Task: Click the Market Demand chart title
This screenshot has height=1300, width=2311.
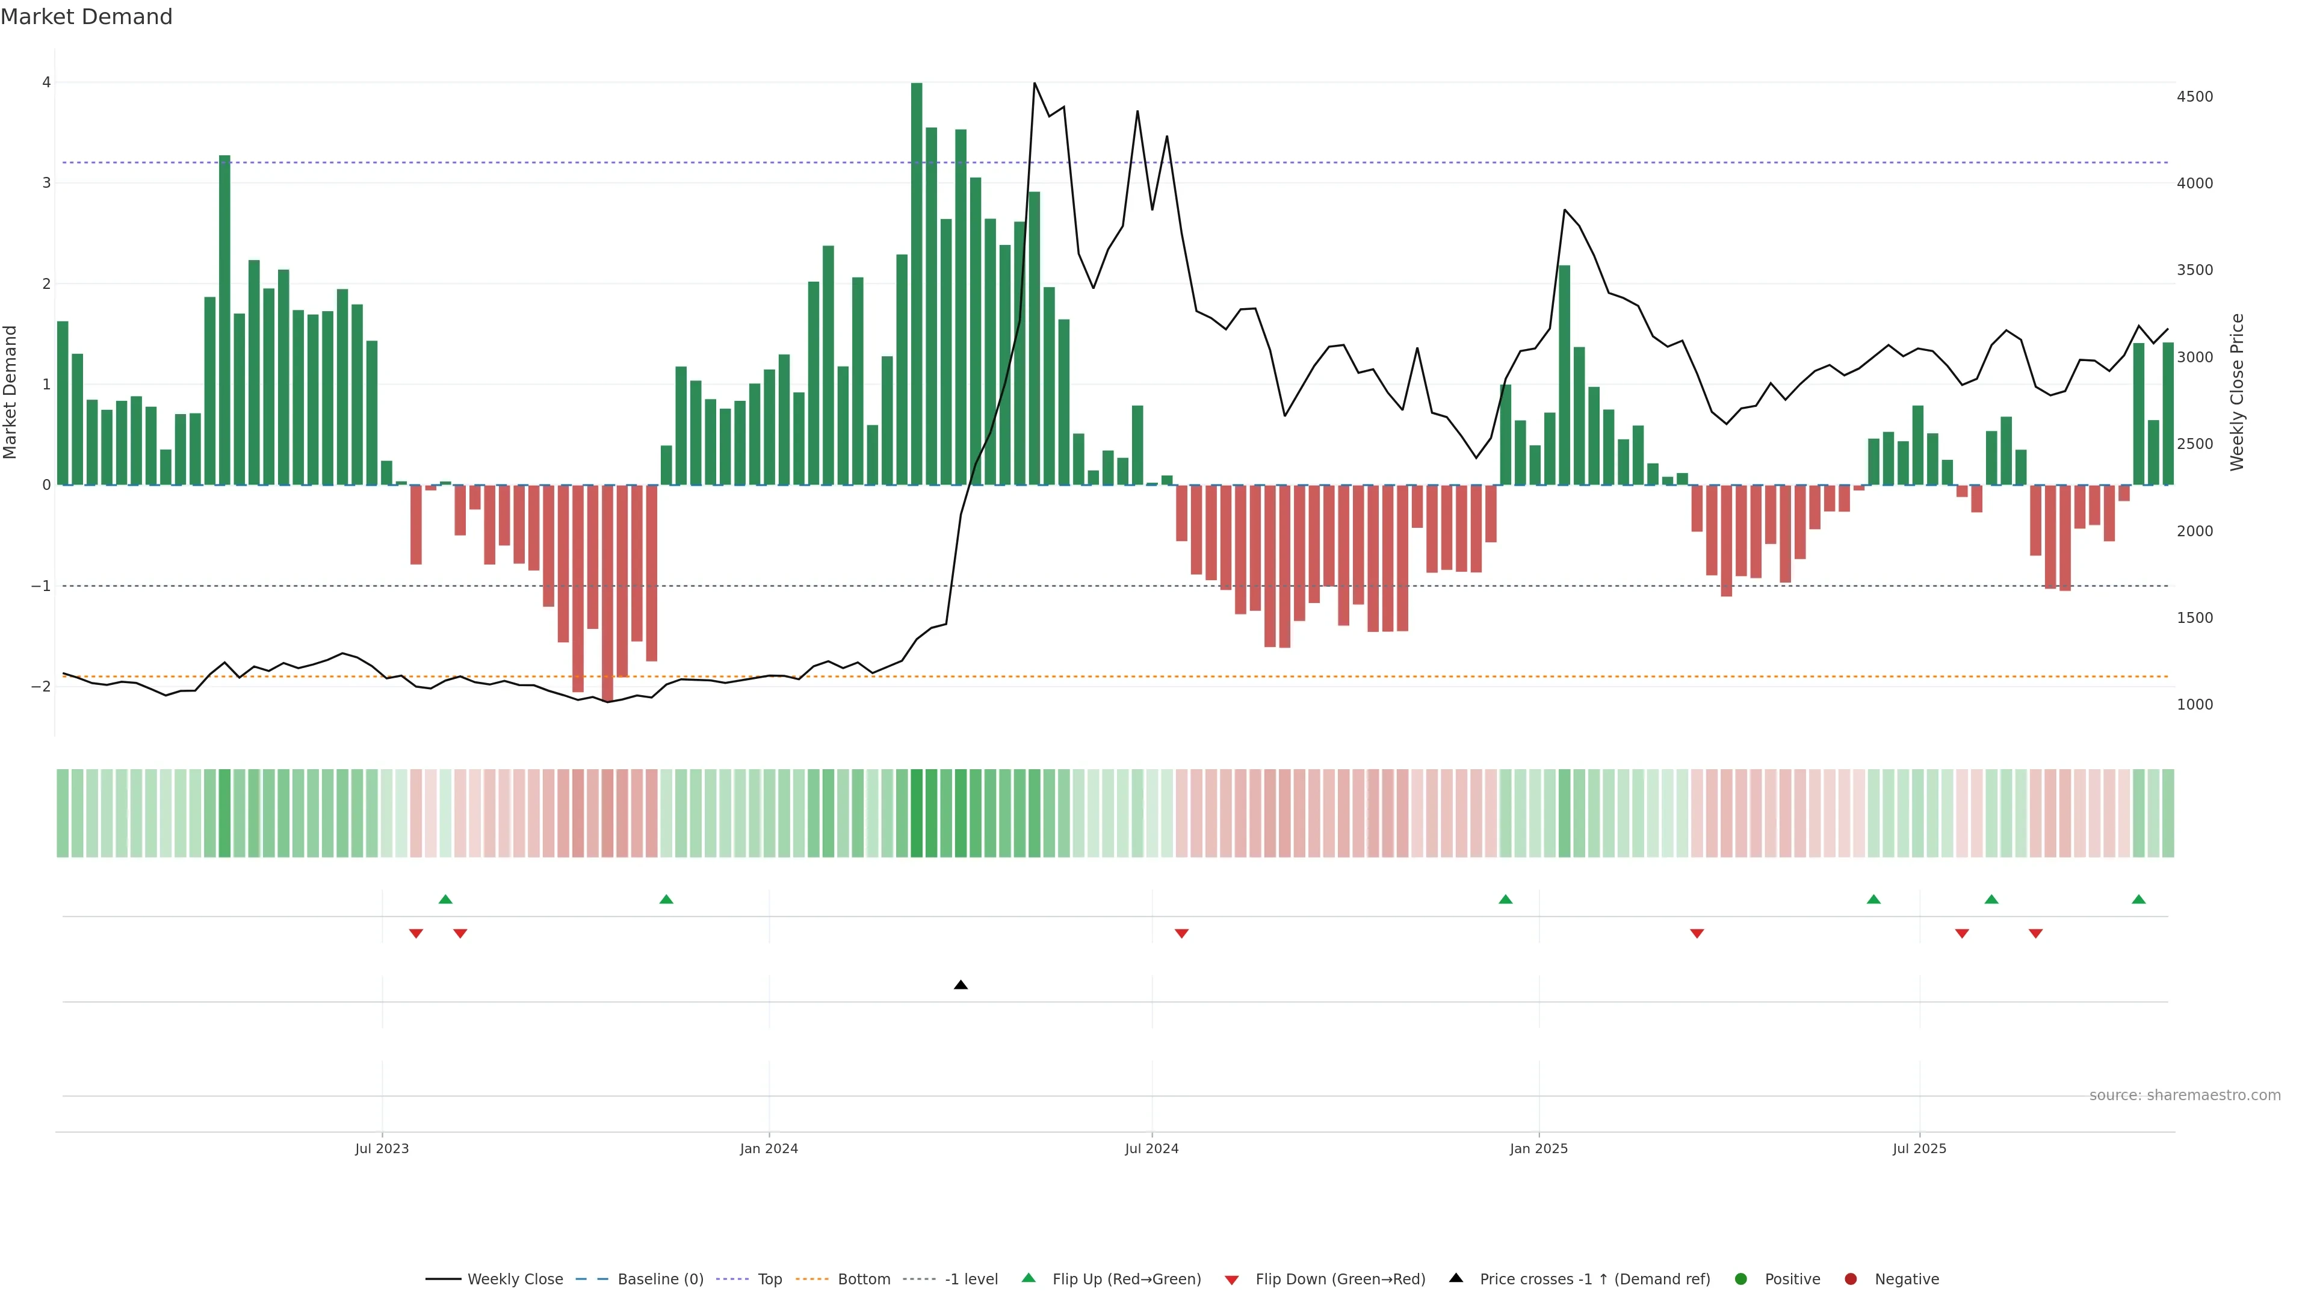Action: click(86, 17)
